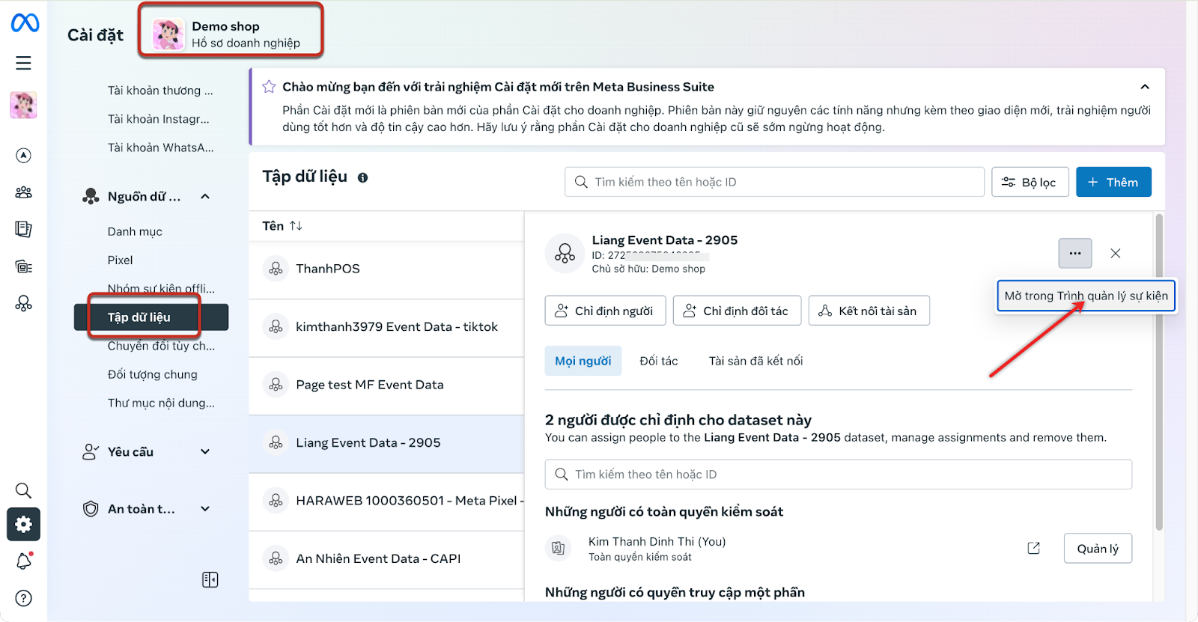The image size is (1198, 622).
Task: Switch to Tài sản đã kết nối tab
Action: tap(755, 361)
